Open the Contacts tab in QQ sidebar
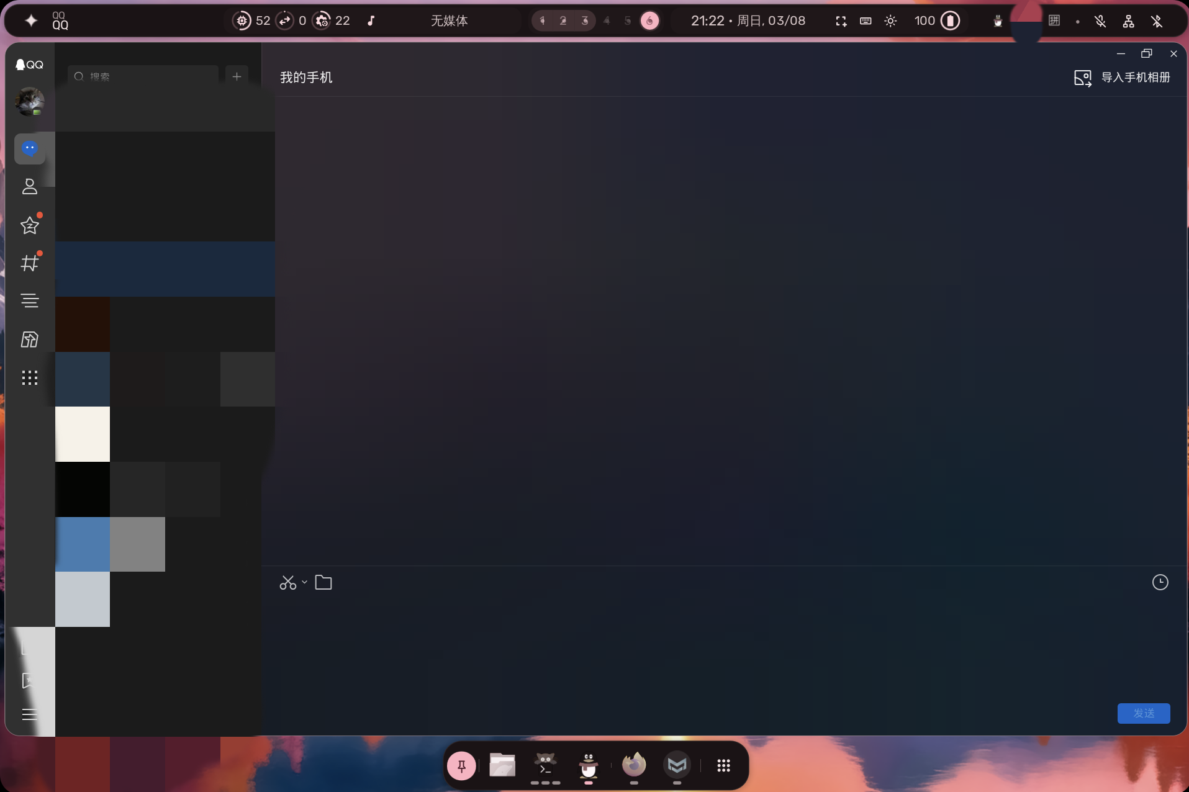Screen dimensions: 1189x792 [30, 187]
